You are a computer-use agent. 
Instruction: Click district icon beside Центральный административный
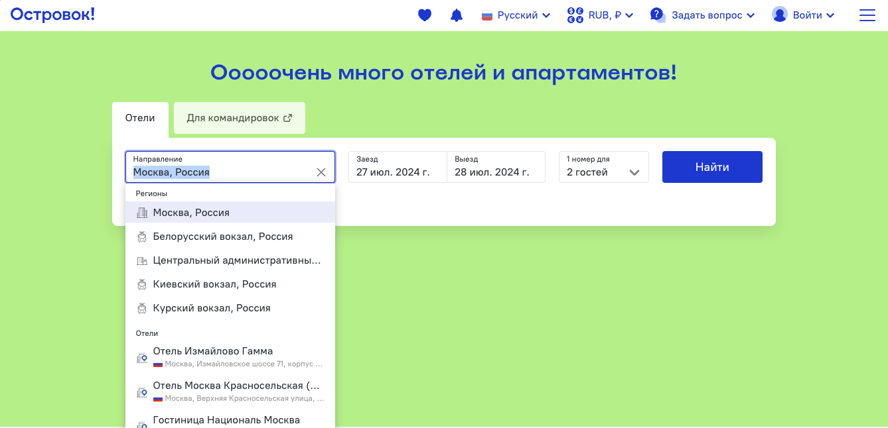[x=141, y=260]
